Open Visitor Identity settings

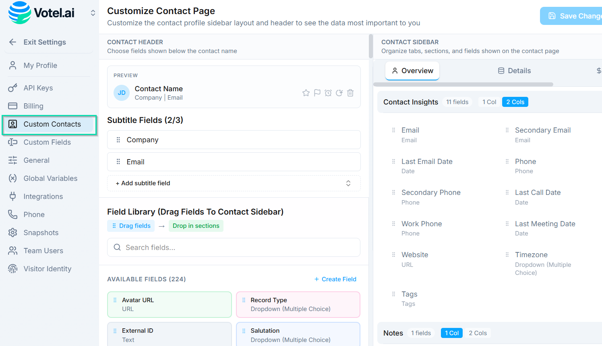coord(47,269)
